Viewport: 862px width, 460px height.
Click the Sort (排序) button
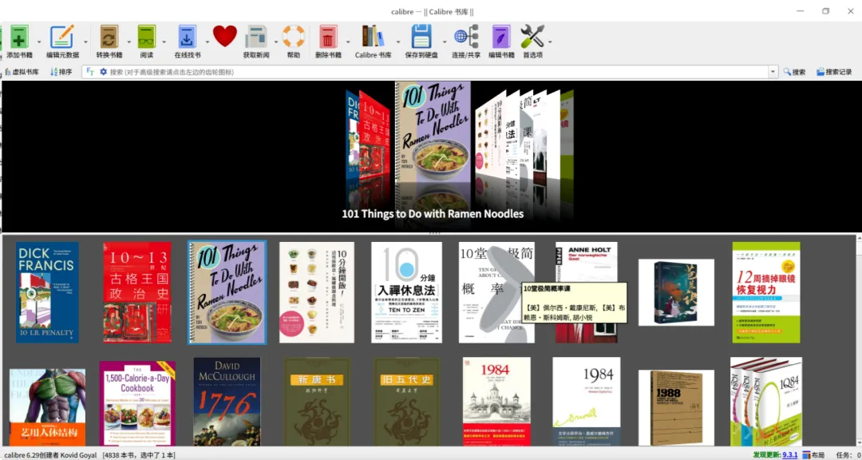click(61, 72)
